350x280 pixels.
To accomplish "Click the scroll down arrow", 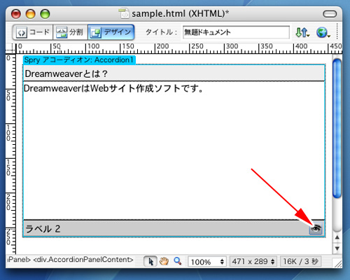I will click(337, 248).
